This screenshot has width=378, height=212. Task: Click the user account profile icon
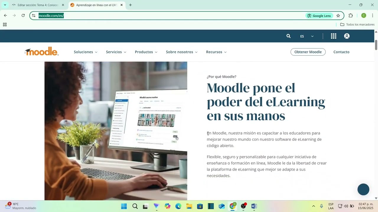[347, 36]
